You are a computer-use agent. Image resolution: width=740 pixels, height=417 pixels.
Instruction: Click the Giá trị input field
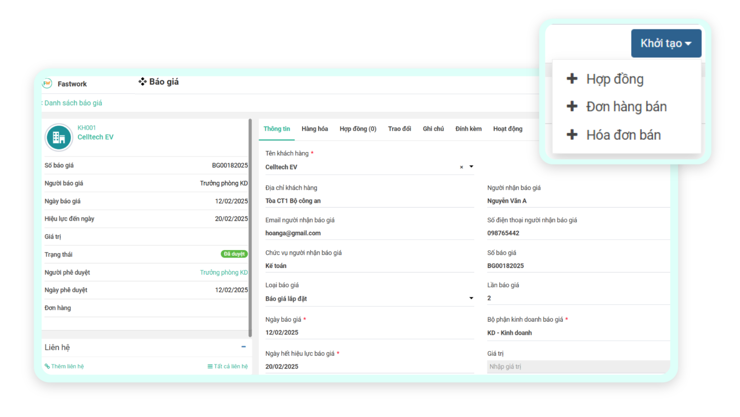click(578, 366)
